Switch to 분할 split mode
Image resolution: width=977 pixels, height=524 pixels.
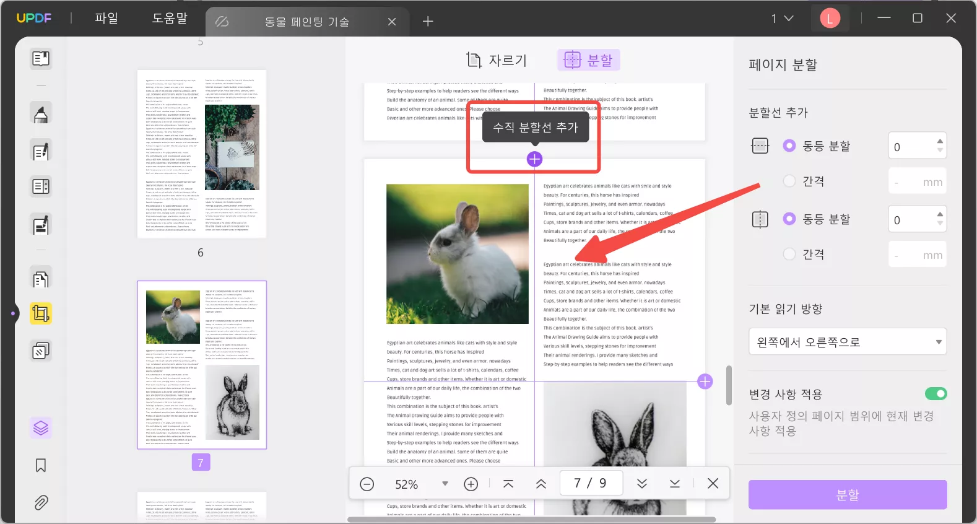588,60
